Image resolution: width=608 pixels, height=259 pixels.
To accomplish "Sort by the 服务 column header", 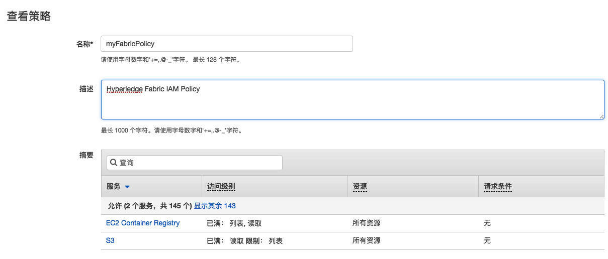I will 114,186.
